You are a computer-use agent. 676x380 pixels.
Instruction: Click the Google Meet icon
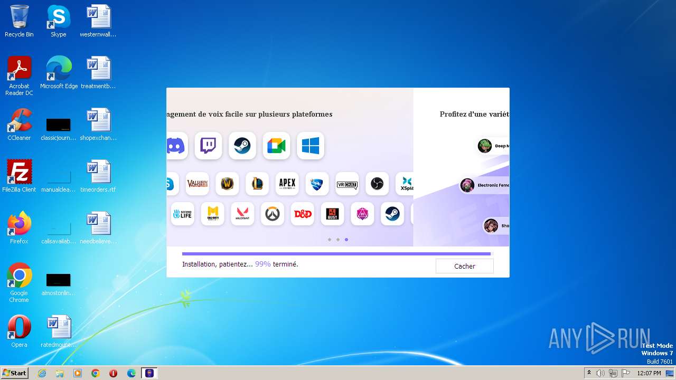276,146
